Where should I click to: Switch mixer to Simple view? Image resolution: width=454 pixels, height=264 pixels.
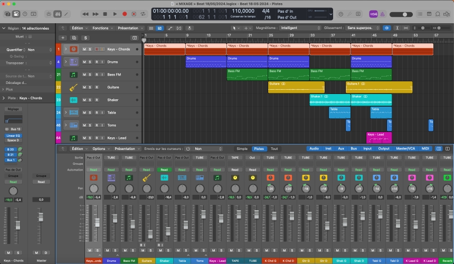(242, 149)
